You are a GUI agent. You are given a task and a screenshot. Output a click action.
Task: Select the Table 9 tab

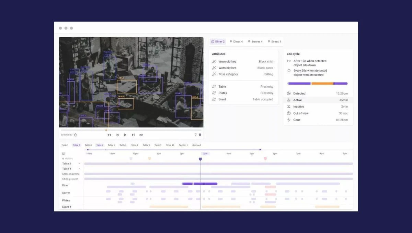[x=158, y=145]
